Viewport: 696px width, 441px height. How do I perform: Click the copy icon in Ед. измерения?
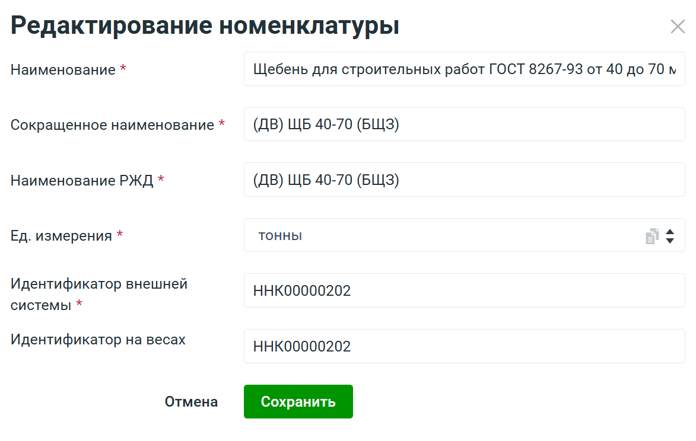(652, 236)
